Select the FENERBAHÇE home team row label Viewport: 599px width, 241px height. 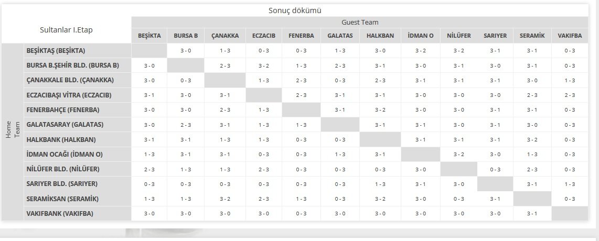[62, 110]
